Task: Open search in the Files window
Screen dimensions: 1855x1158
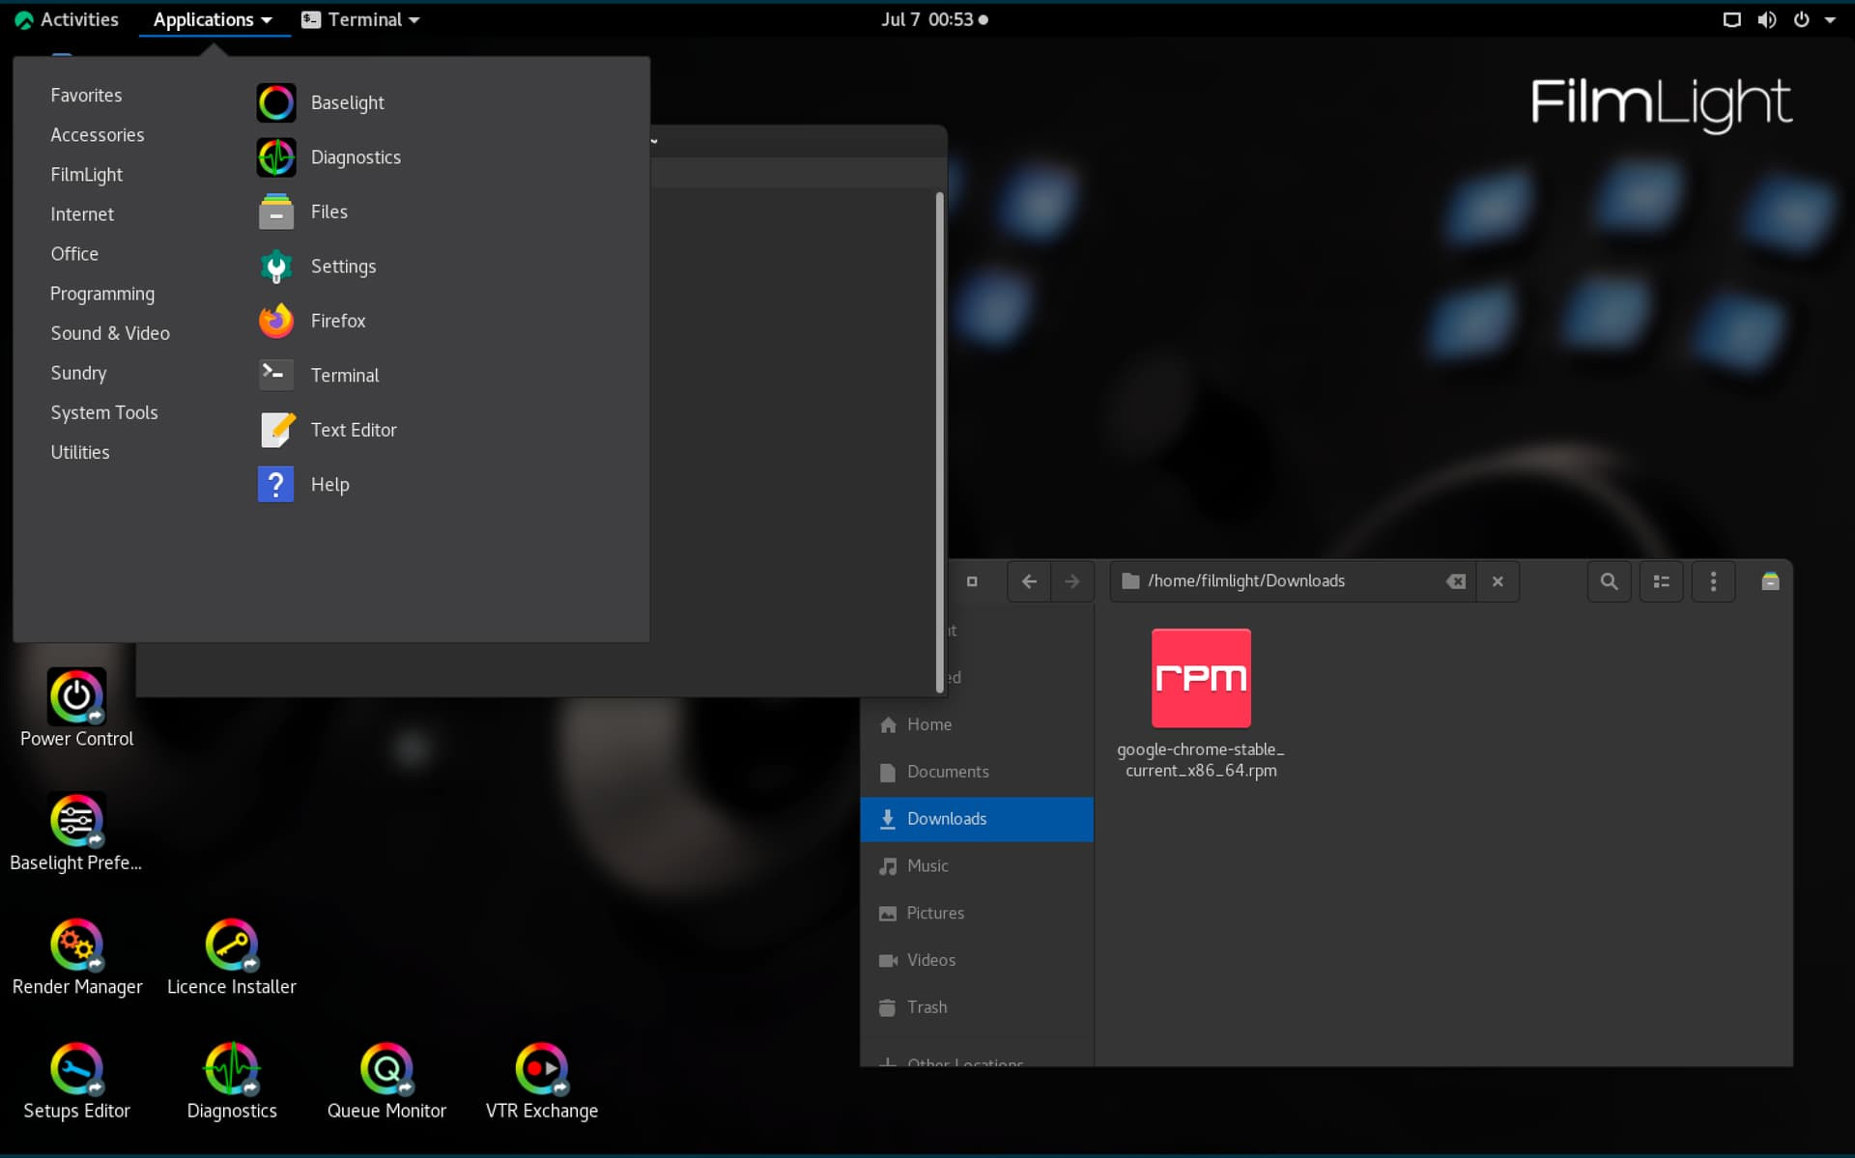Action: pos(1609,581)
